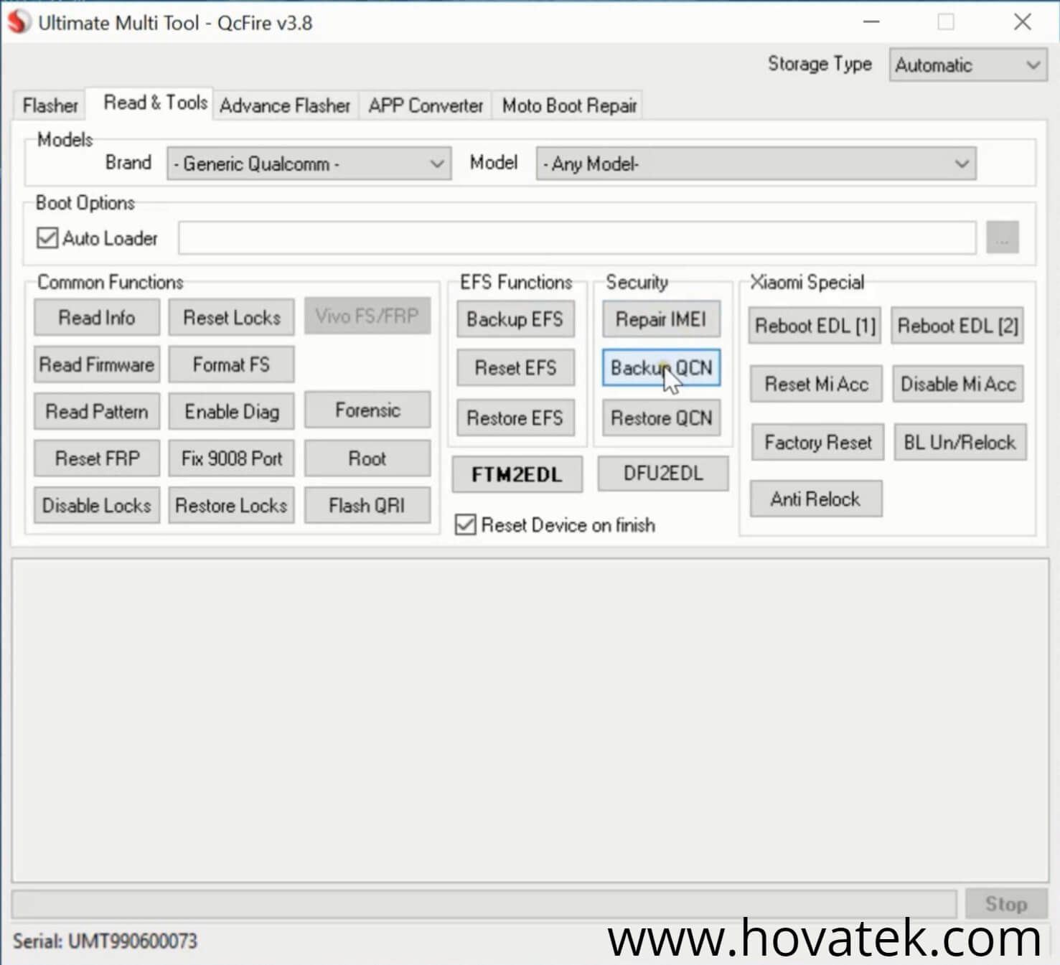Screen dimensions: 1060x965
Task: Click the Disable Locks button
Action: 97,505
